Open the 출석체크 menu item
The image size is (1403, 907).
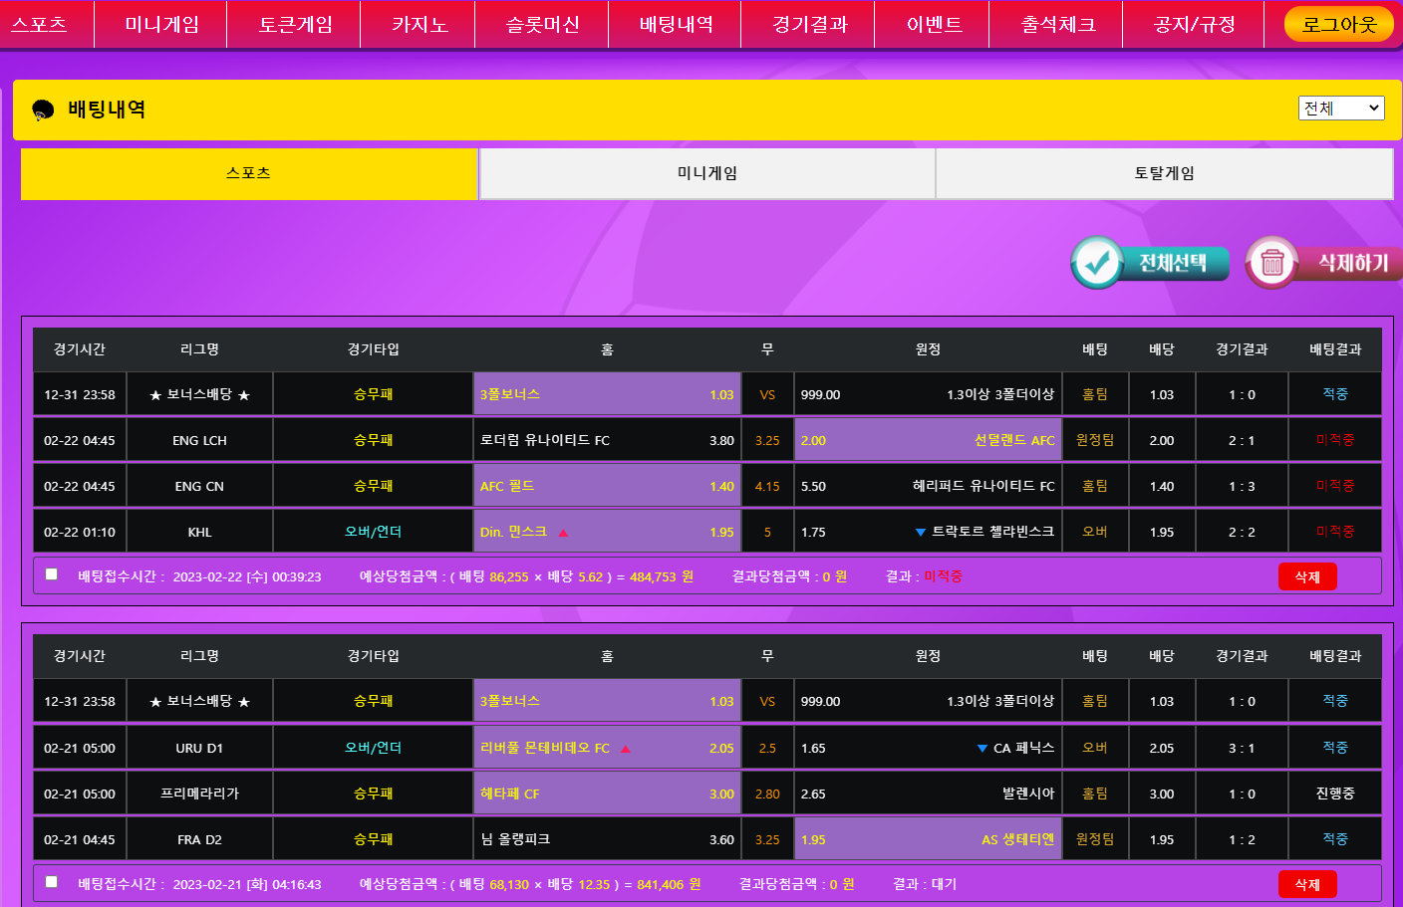coord(1057,24)
